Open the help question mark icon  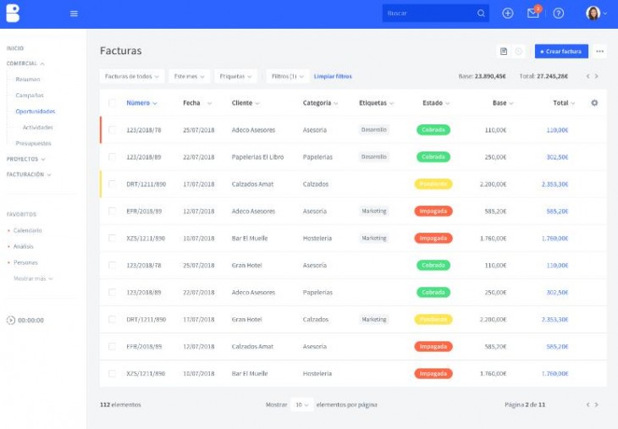tap(559, 14)
